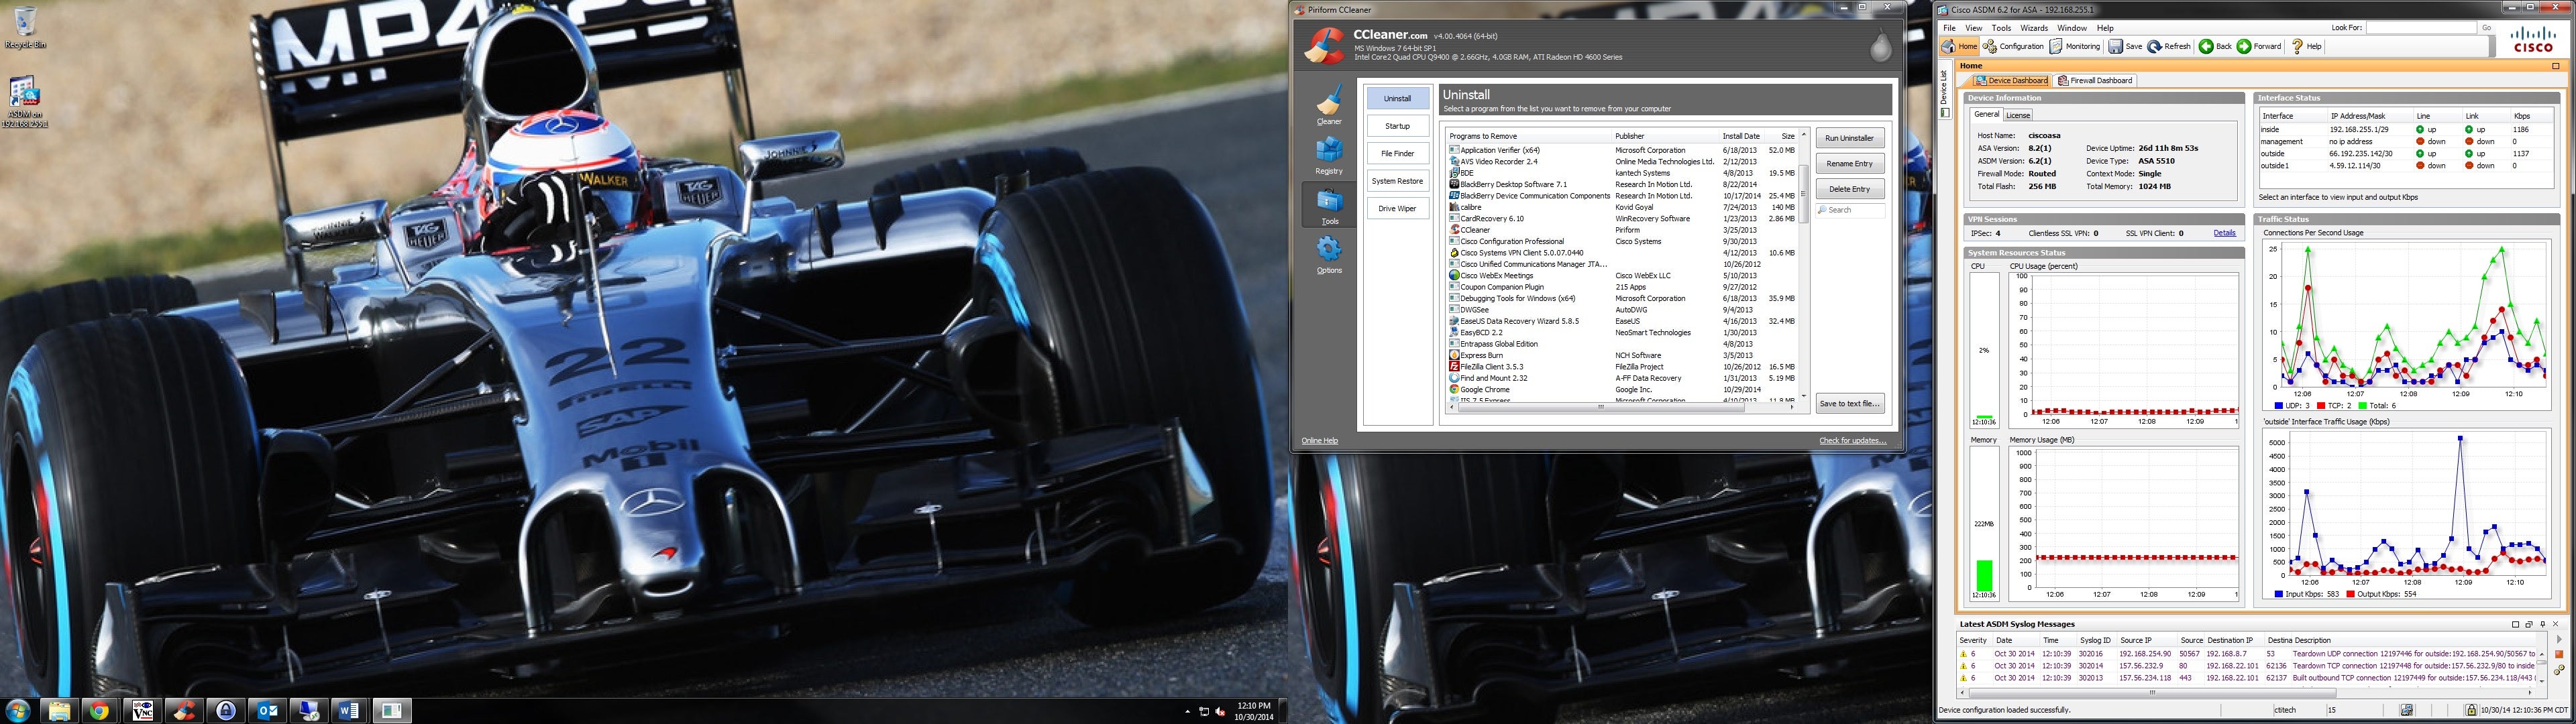Image resolution: width=2576 pixels, height=724 pixels.
Task: Open the ASDM Wizards menu
Action: point(2033,28)
